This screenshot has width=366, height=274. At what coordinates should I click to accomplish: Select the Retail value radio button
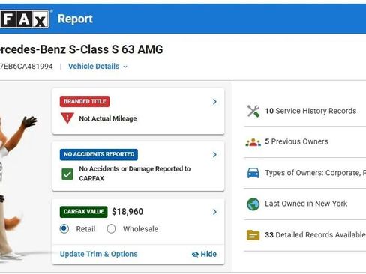coord(64,228)
